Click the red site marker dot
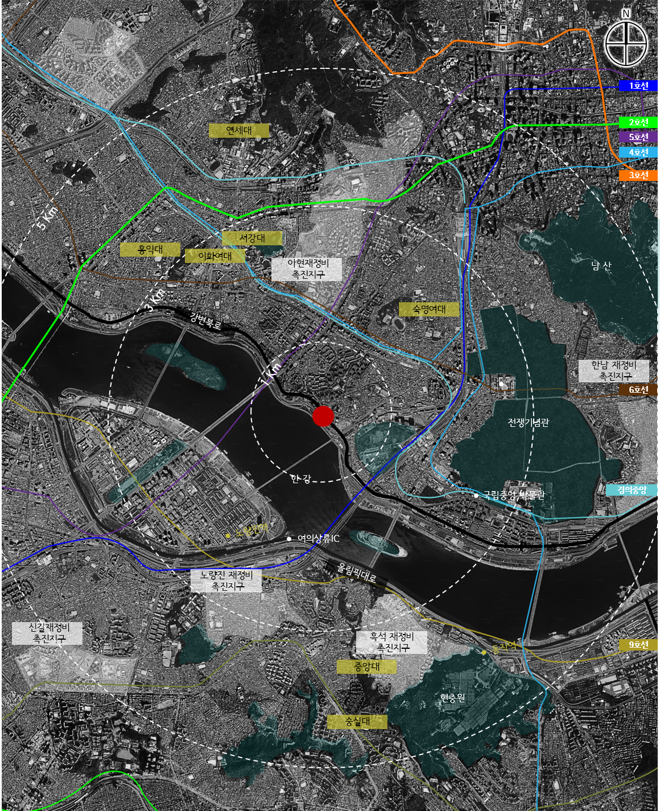Screen dimensions: 660x811 click(x=323, y=416)
